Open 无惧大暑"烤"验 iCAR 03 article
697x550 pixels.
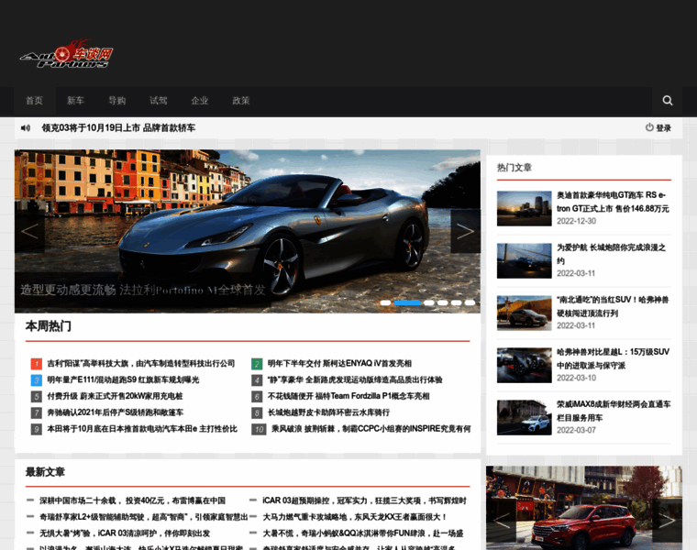pos(125,533)
